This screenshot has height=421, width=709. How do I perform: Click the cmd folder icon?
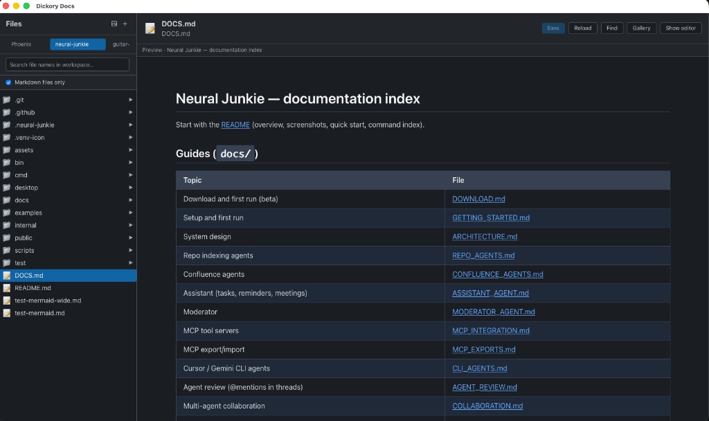point(7,175)
